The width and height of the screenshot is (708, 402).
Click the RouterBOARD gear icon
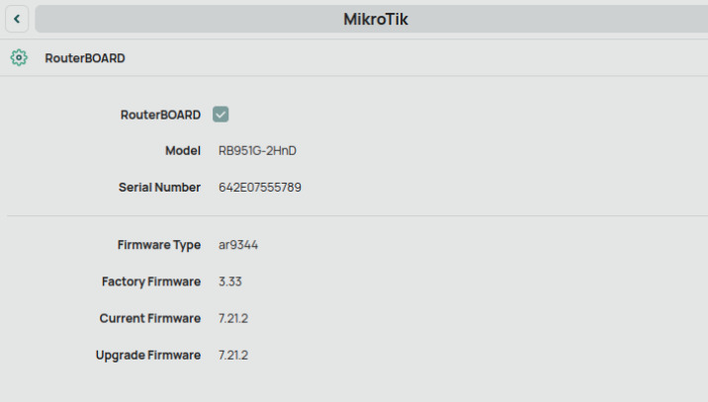[x=19, y=57]
